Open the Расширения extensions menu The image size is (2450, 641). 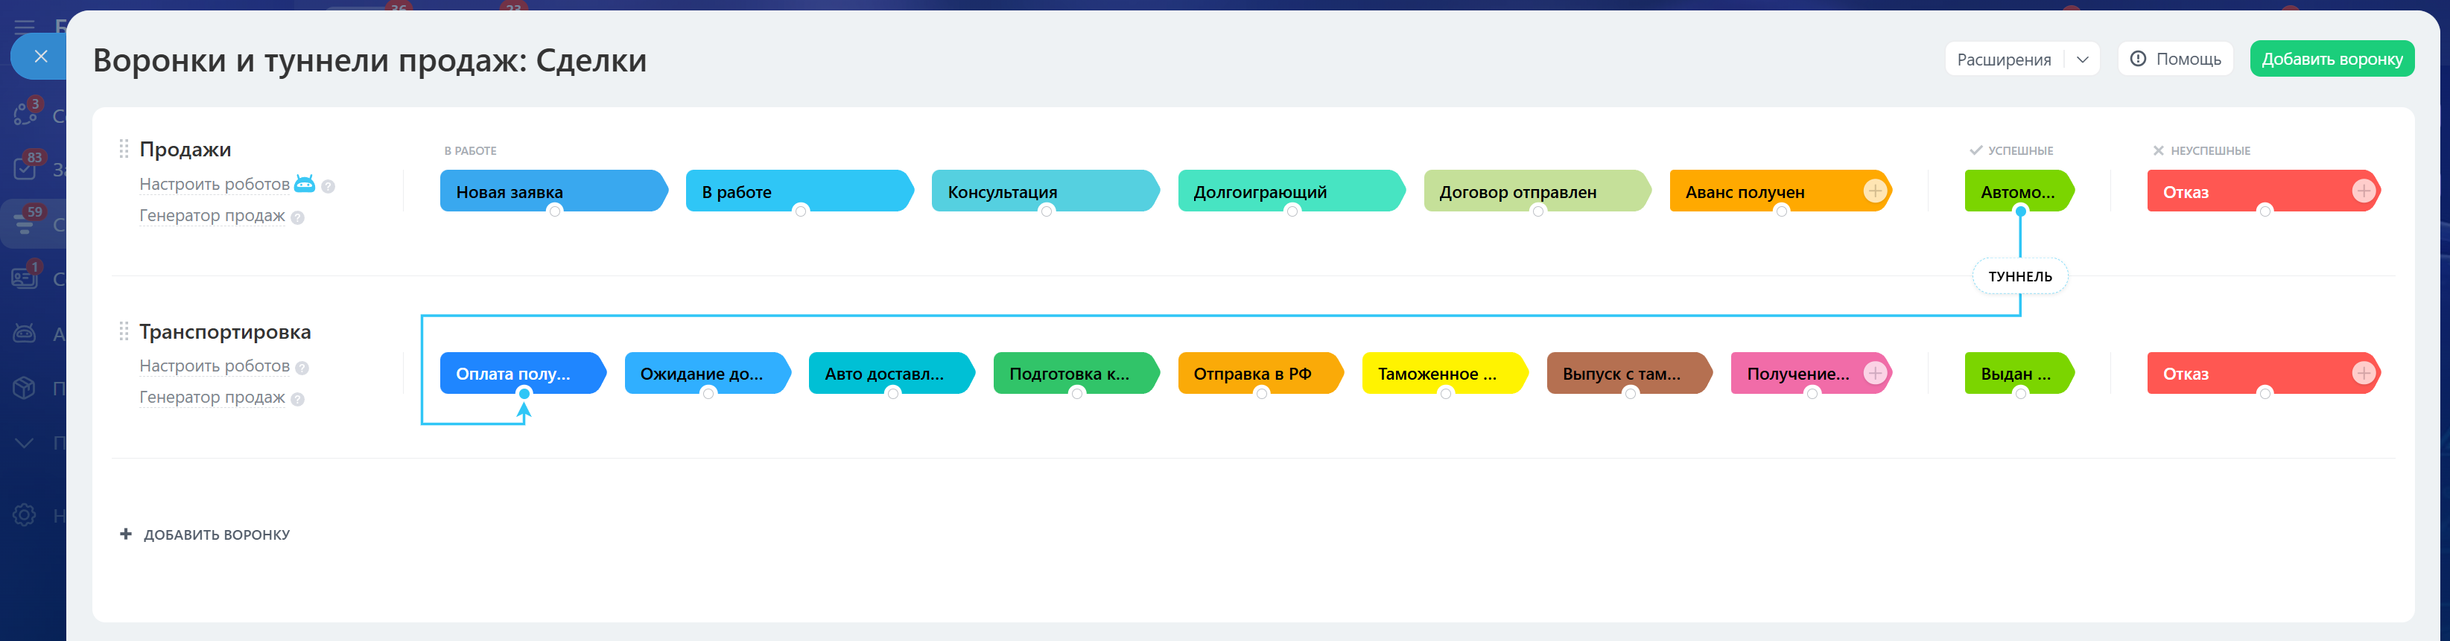[2004, 59]
